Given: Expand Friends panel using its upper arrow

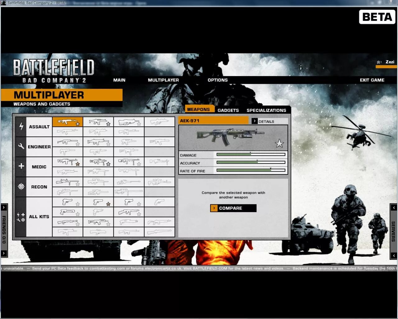Looking at the screenshot, I should tap(4, 207).
